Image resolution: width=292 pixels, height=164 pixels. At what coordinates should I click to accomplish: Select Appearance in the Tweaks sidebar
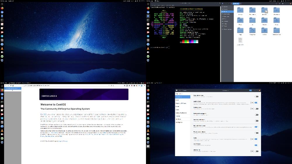183,94
